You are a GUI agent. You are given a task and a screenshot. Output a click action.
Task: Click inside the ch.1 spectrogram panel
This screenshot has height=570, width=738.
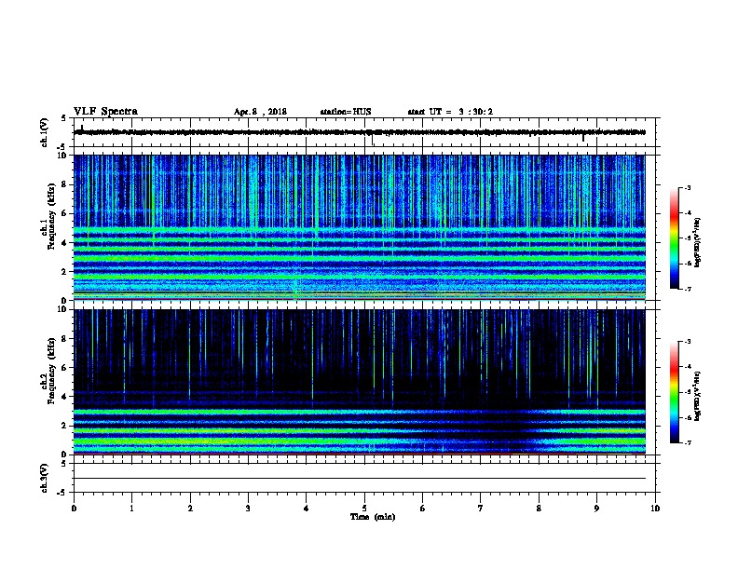point(360,227)
